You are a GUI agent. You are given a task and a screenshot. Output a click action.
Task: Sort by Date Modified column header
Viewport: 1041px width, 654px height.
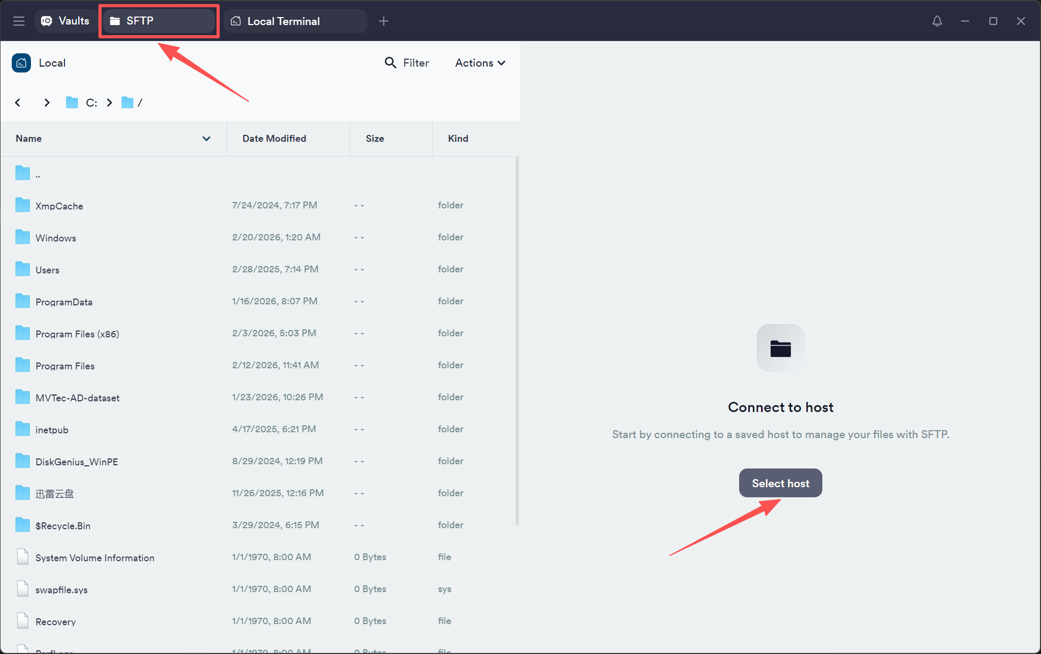point(274,139)
